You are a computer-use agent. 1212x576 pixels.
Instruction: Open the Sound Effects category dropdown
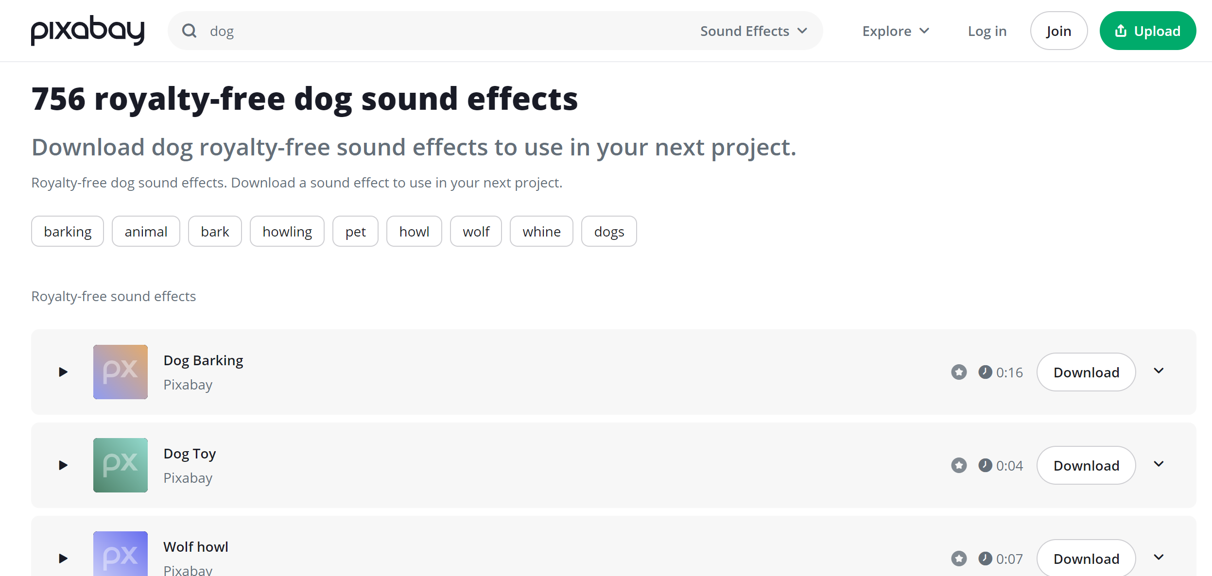[754, 31]
